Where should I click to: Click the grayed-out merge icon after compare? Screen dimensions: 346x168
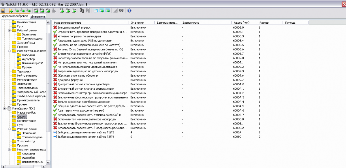click(88, 11)
